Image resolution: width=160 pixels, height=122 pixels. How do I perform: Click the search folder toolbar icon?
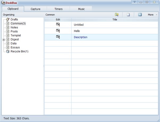pyautogui.click(x=117, y=15)
